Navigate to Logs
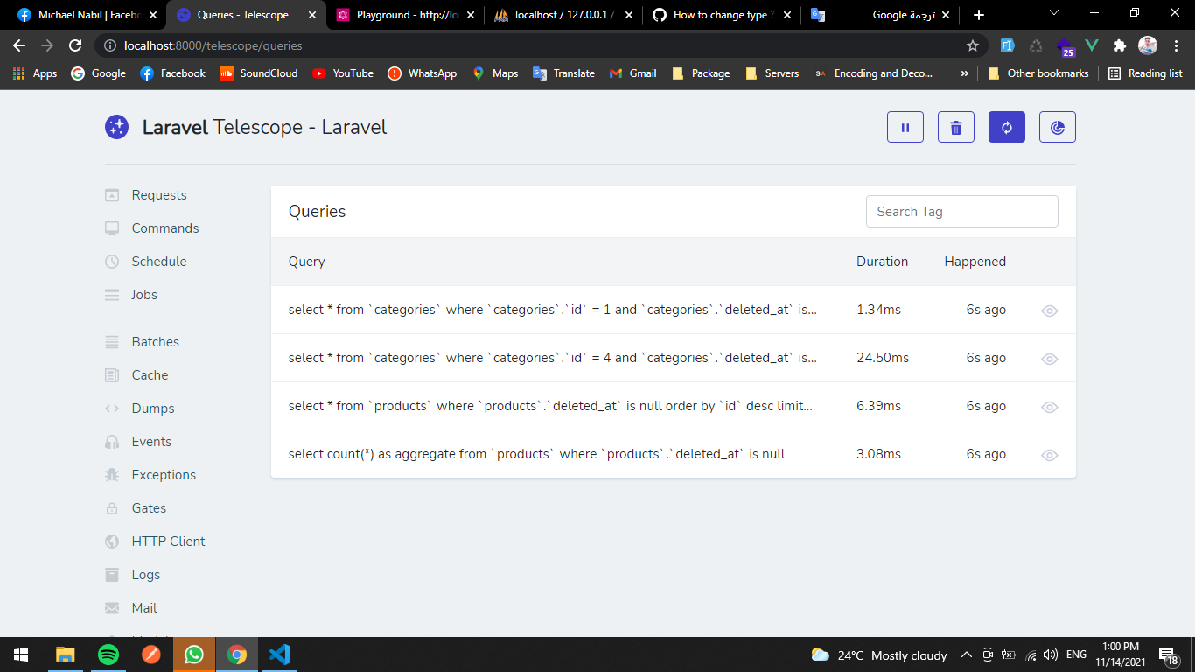The image size is (1195, 672). coord(146,575)
